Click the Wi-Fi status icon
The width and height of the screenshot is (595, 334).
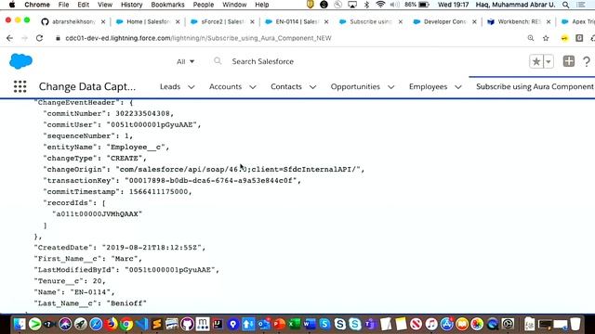[380, 5]
